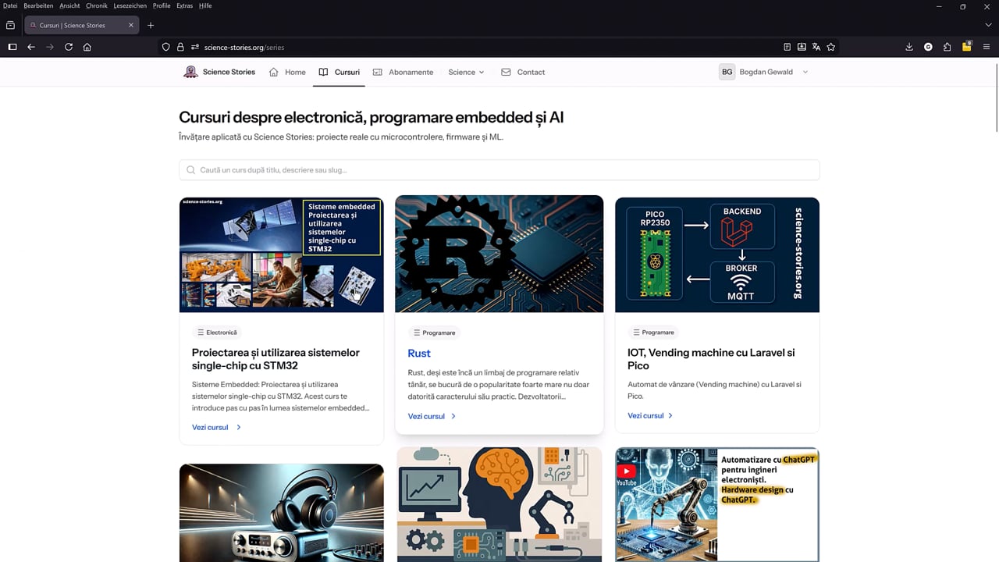Open the Extras menu in menu bar
Viewport: 999px width, 562px height.
click(184, 5)
